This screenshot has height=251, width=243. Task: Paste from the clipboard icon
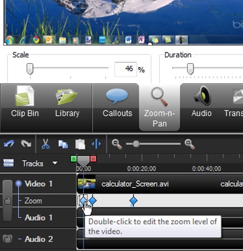[x=80, y=144]
